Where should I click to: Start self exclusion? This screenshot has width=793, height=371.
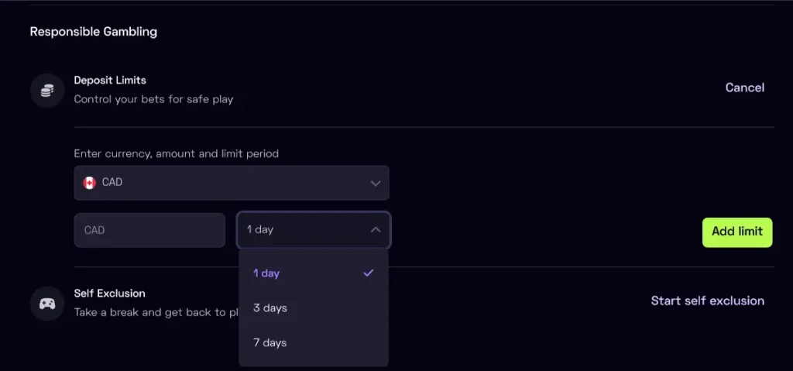pyautogui.click(x=707, y=301)
